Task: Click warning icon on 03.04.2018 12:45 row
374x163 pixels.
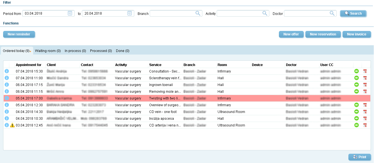Action: pyautogui.click(x=12, y=125)
